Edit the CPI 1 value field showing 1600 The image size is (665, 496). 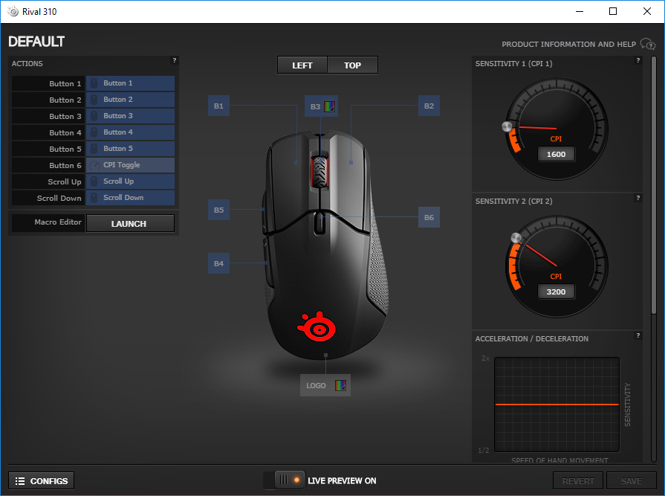[556, 154]
